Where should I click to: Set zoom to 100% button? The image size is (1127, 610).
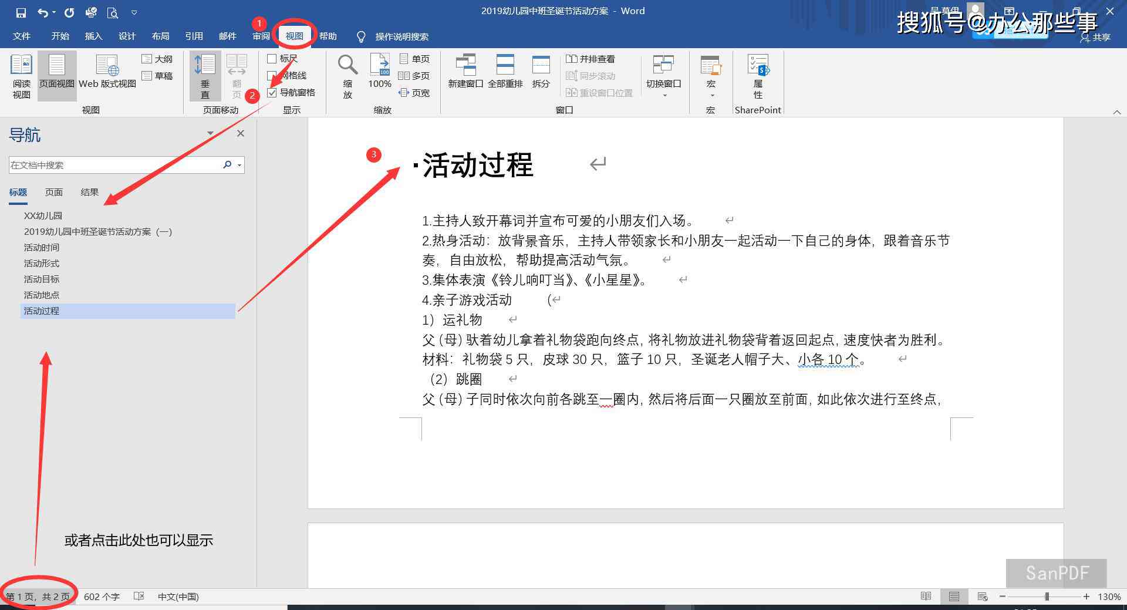[380, 72]
